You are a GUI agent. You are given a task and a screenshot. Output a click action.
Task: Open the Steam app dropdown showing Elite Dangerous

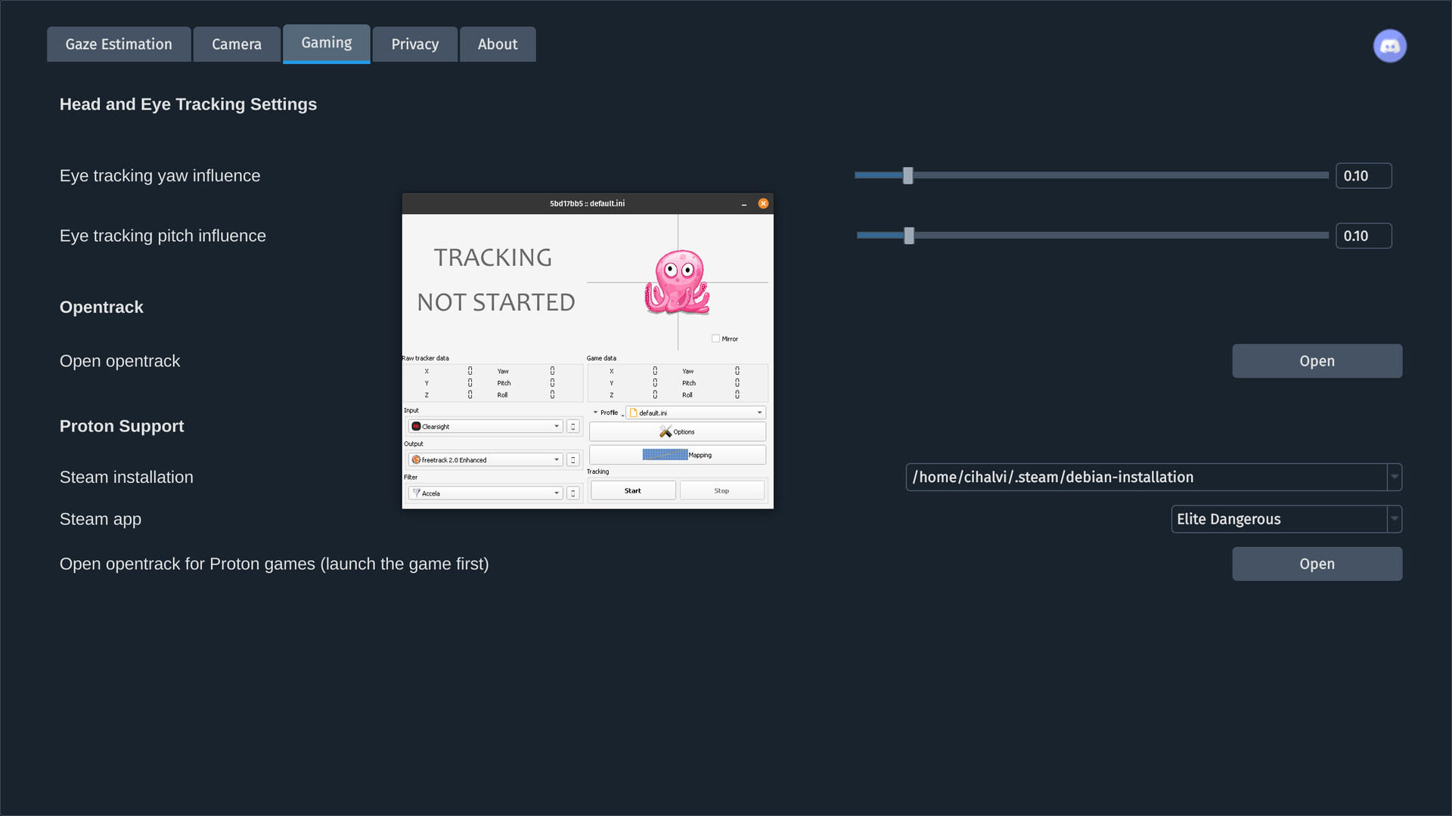click(1394, 519)
